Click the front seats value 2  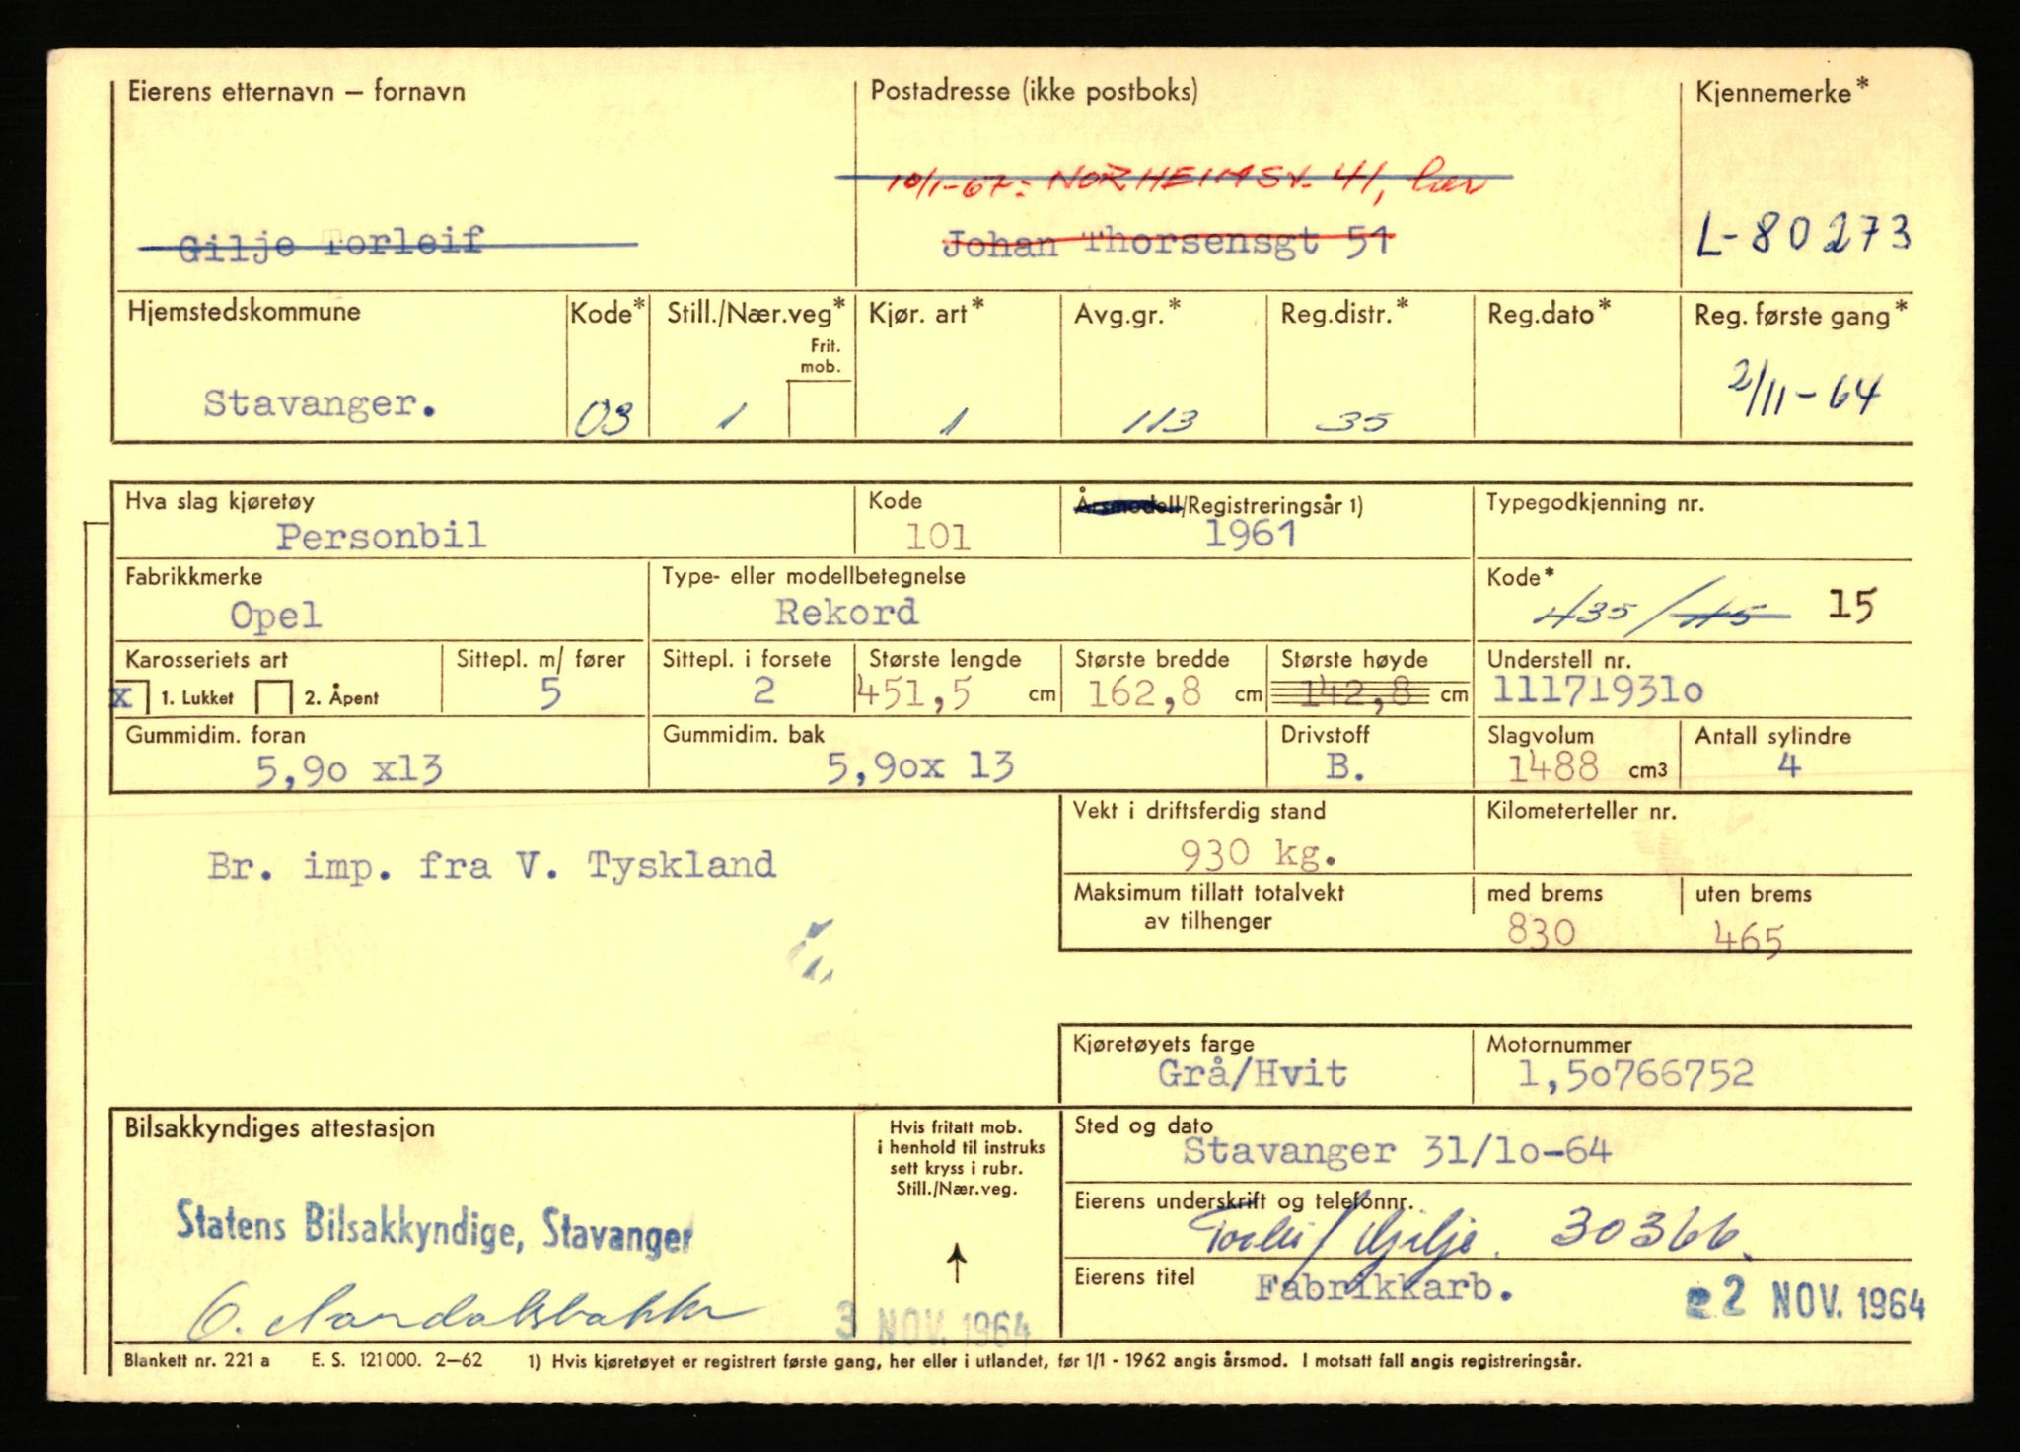(x=763, y=690)
